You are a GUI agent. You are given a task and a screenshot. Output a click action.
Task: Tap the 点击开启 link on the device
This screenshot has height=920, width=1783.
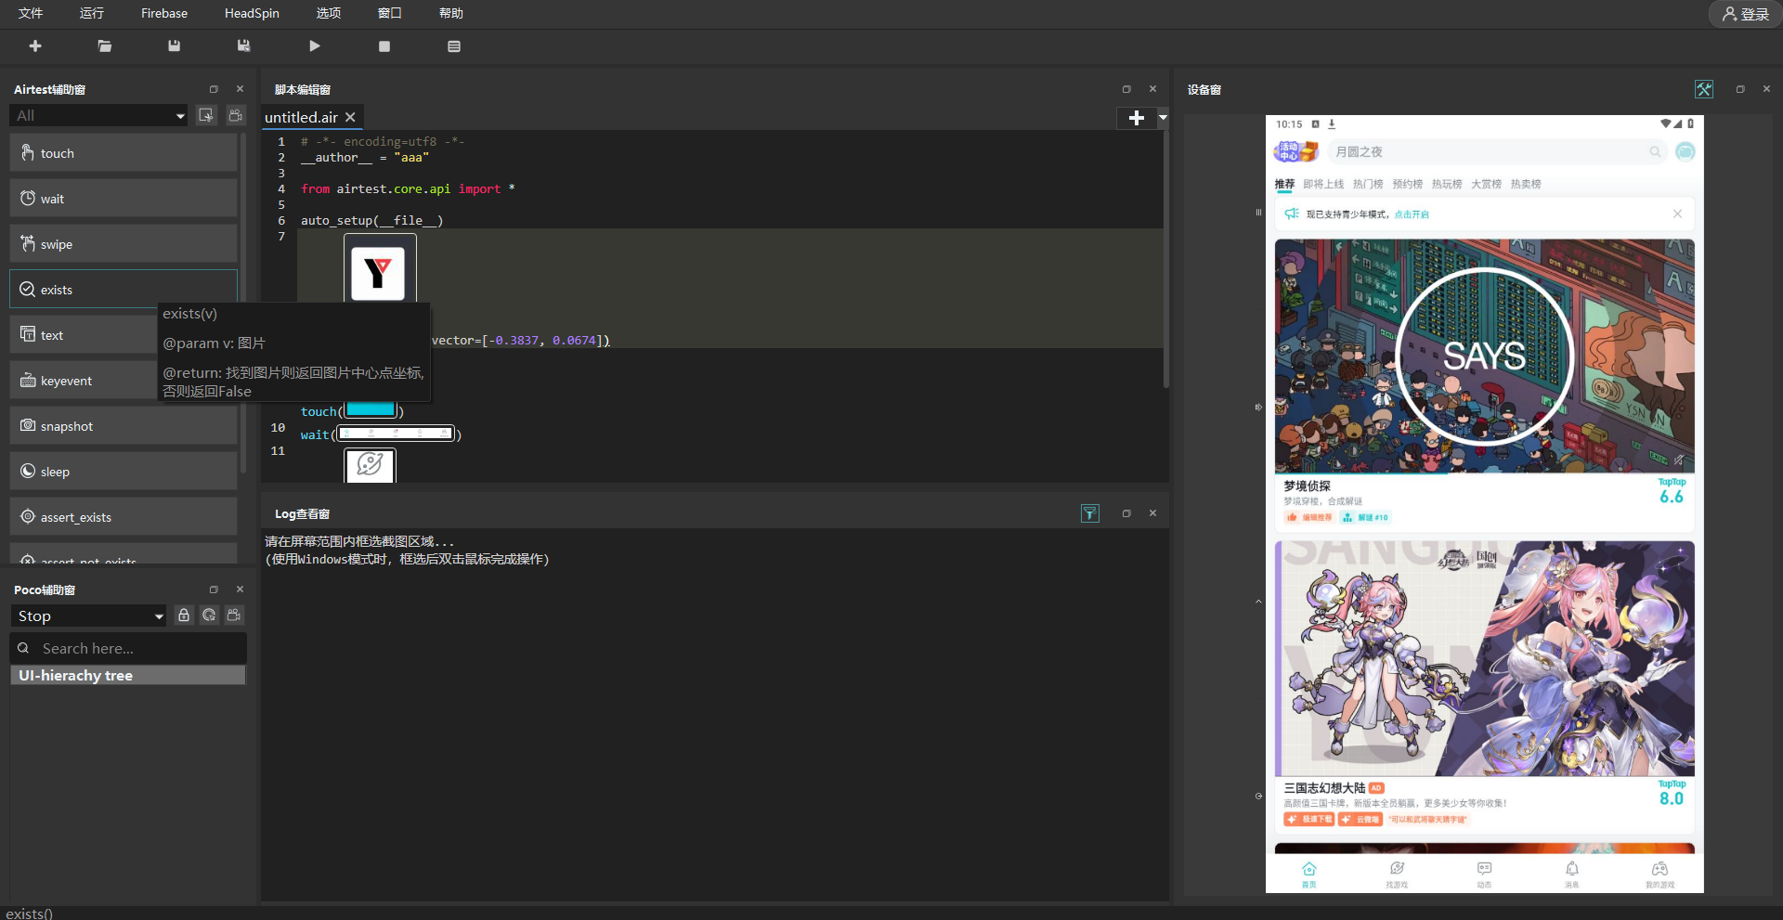(x=1412, y=214)
